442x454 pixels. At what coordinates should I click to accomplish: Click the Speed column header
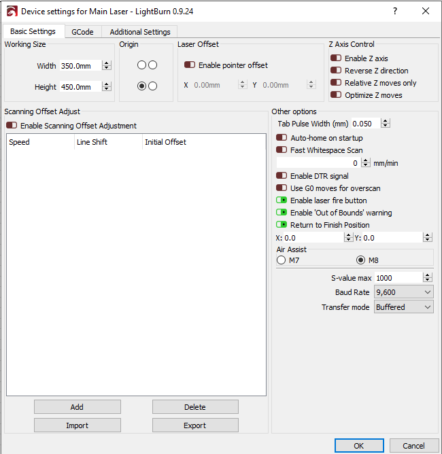tap(40, 142)
